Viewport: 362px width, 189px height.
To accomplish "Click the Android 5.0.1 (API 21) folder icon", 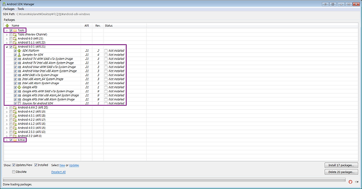I will 15,47.
